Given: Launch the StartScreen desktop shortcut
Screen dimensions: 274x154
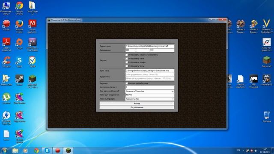Looking at the screenshot, I should click(x=19, y=99).
